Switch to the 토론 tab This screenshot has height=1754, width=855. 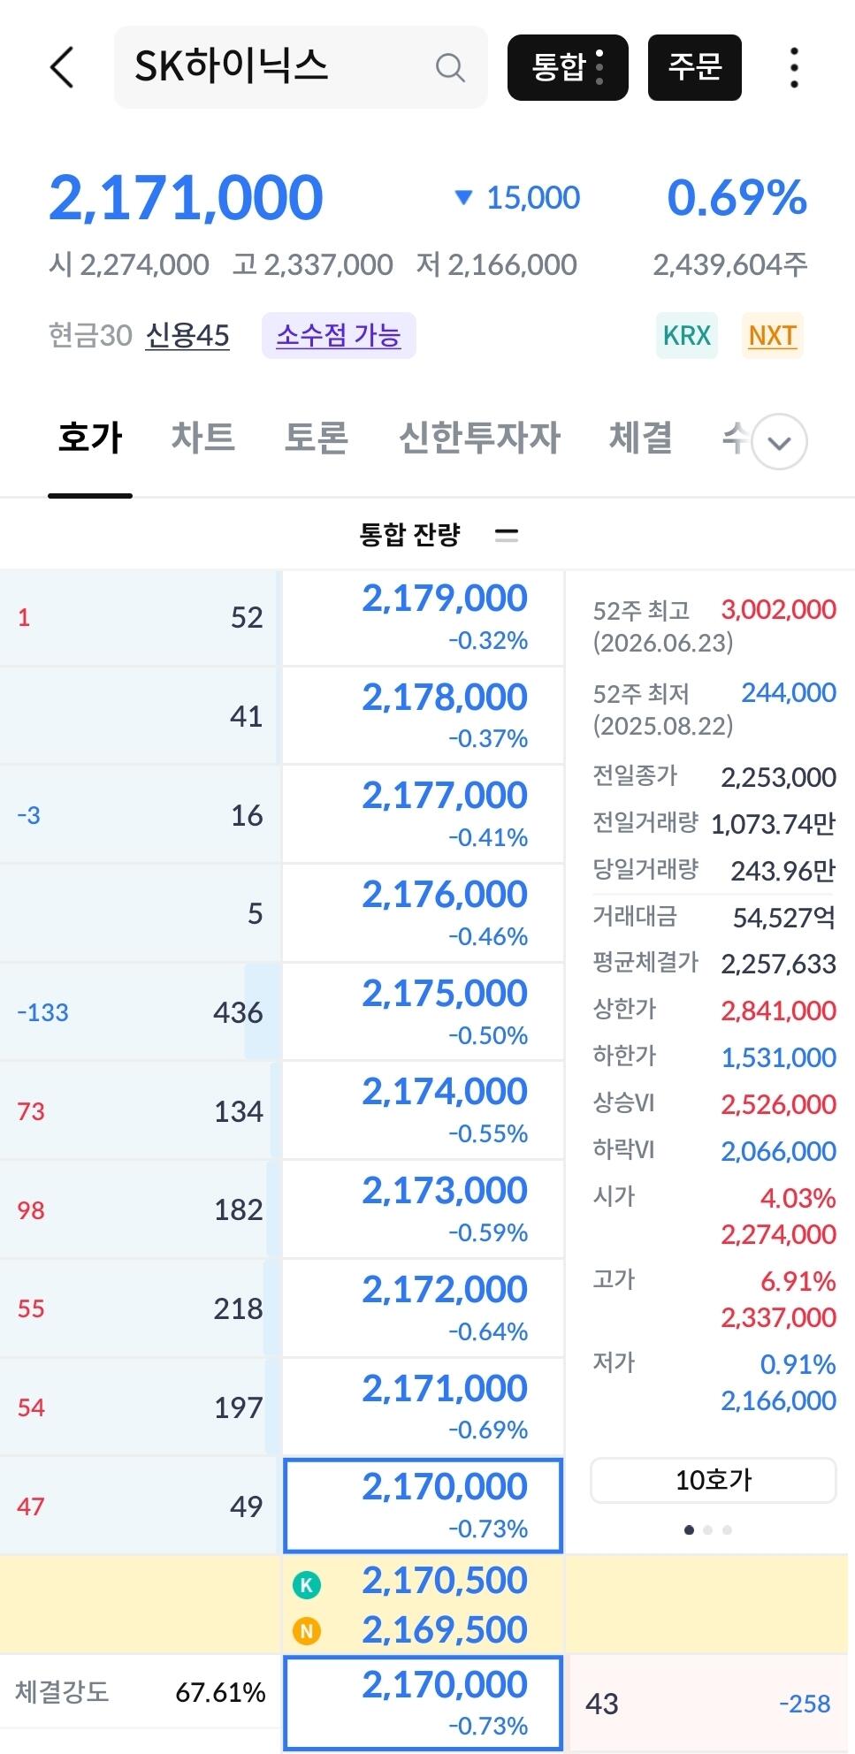[316, 438]
